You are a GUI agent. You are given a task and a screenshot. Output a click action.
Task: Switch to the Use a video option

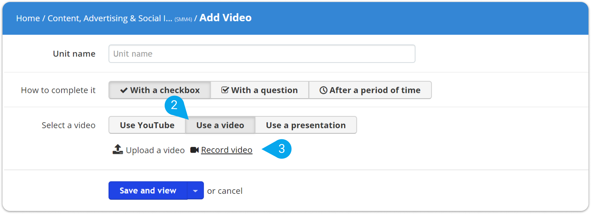tap(220, 125)
